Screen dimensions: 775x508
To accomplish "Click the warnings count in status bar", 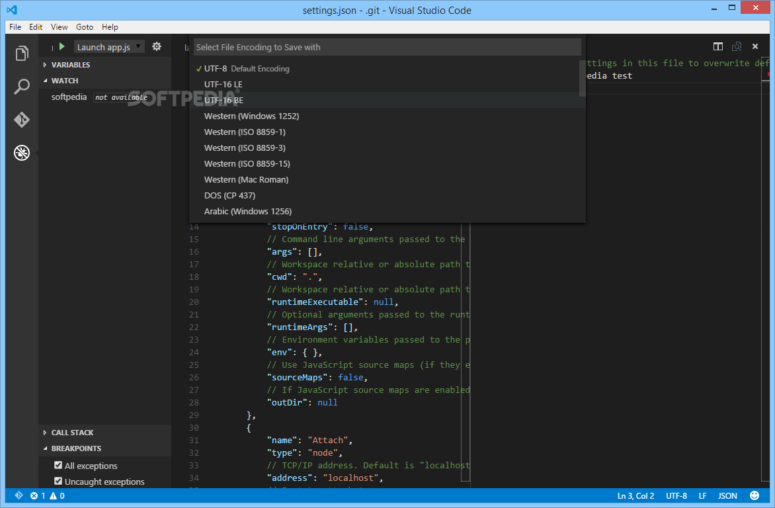I will [57, 495].
